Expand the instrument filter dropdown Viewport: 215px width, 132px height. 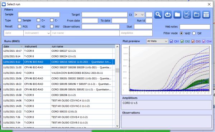click(37, 33)
